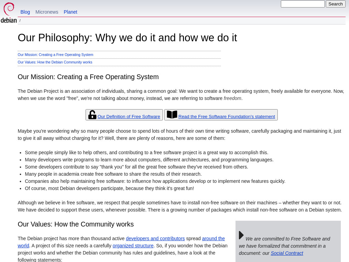The width and height of the screenshot is (349, 262).
Task: Click bullet 'Some people simply like to help others'
Action: (x=147, y=152)
